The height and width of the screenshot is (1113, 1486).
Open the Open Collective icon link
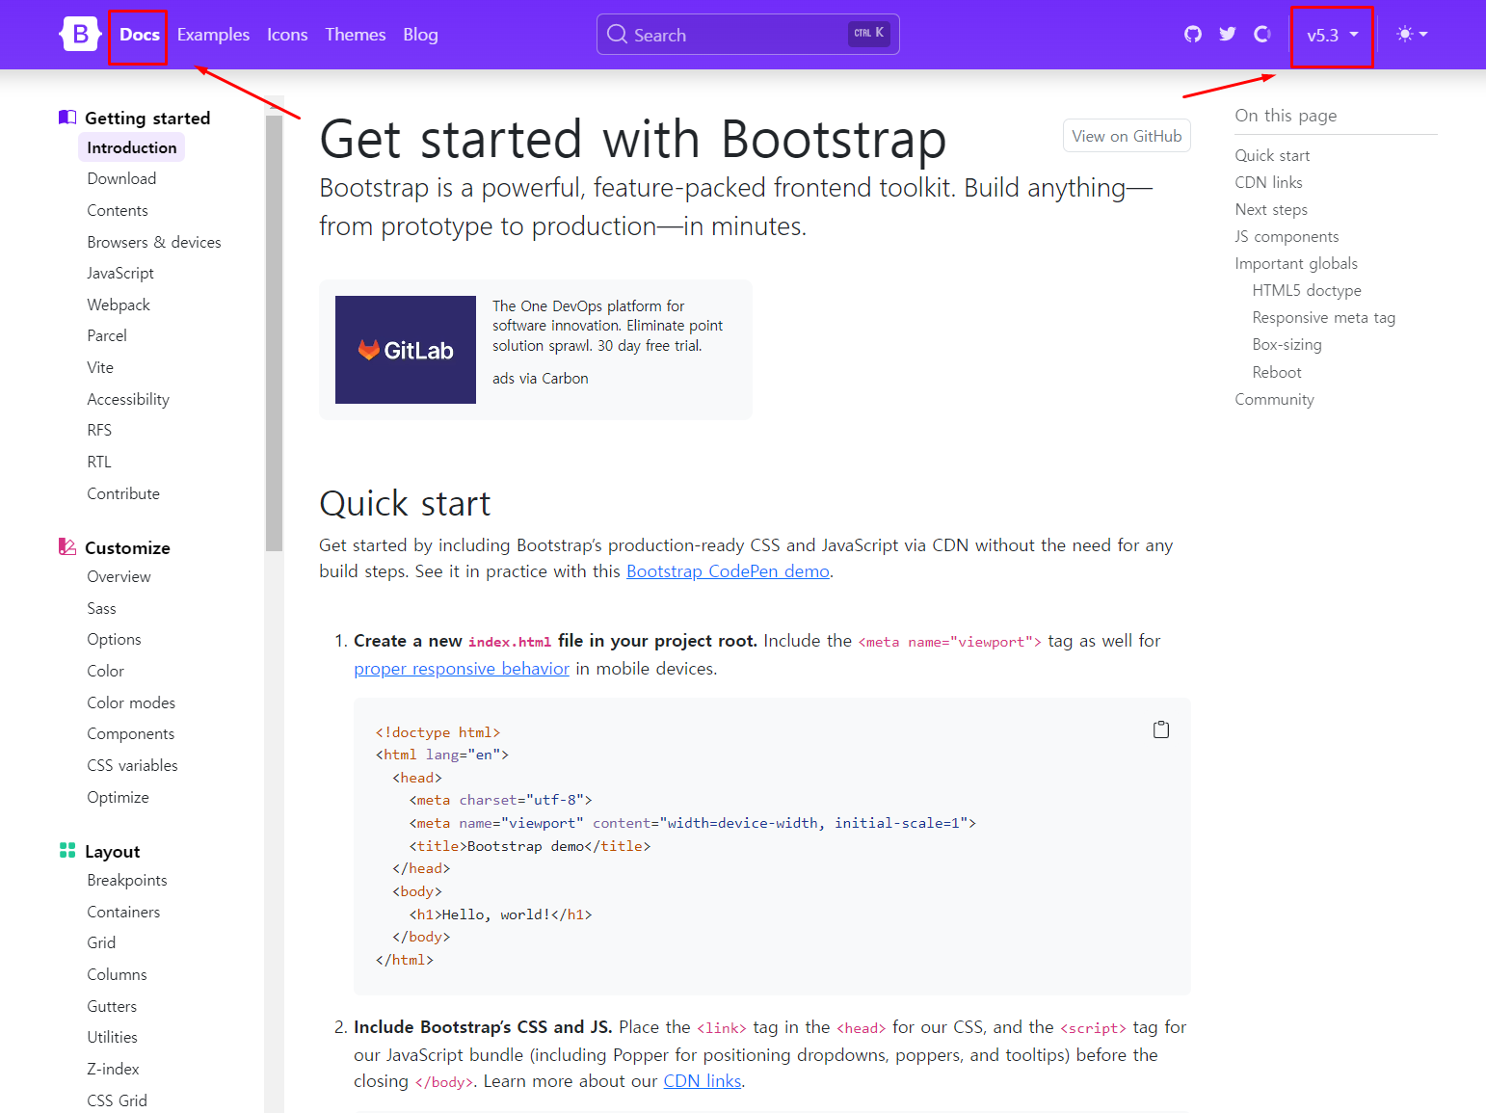click(x=1261, y=35)
